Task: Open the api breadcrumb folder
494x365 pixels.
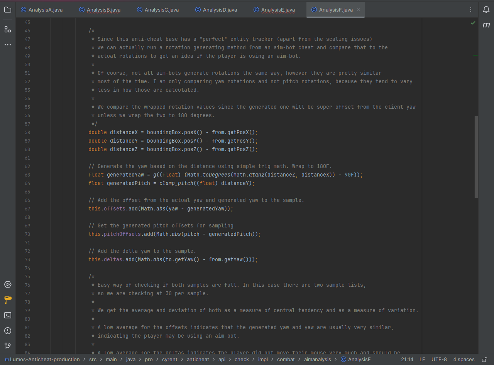Action: pyautogui.click(x=222, y=360)
